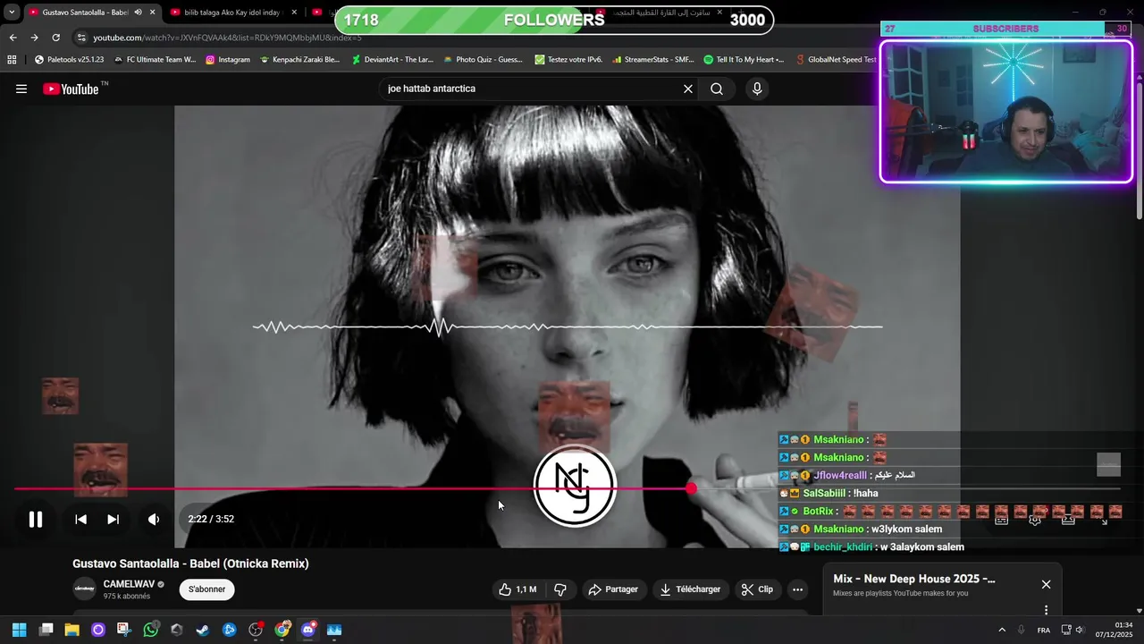Viewport: 1144px width, 644px height.
Task: Open the more actions three-dot menu
Action: coord(798,589)
